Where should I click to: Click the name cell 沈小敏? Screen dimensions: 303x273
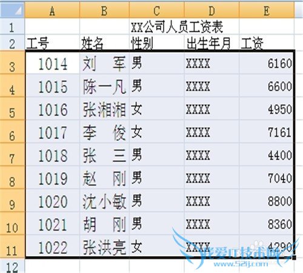tap(104, 201)
